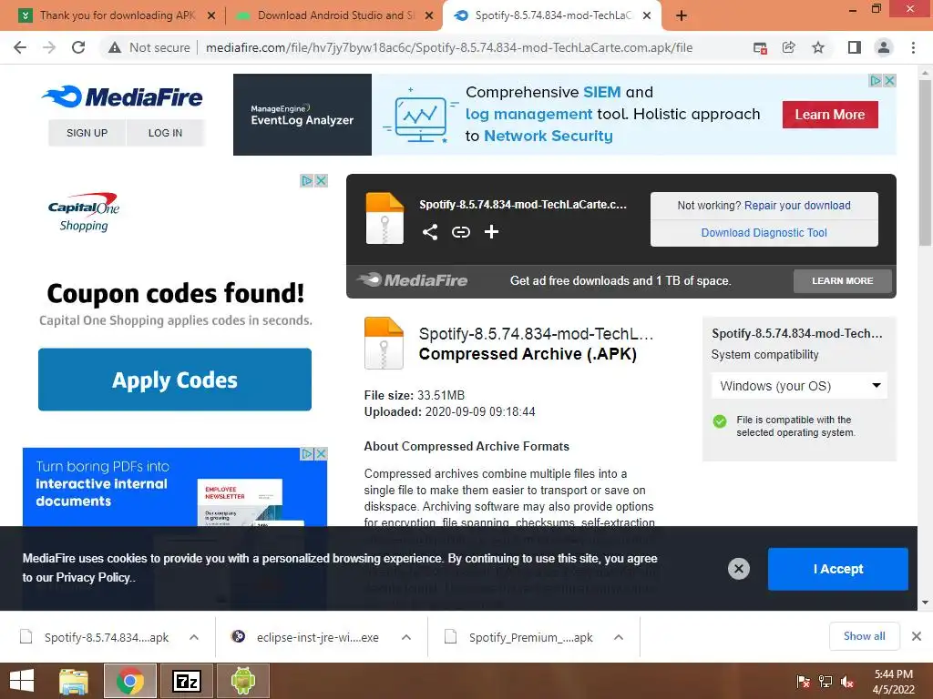
Task: Toggle the browser side panel icon
Action: (855, 47)
